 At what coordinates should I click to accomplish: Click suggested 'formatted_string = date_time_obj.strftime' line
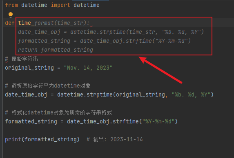104,41
